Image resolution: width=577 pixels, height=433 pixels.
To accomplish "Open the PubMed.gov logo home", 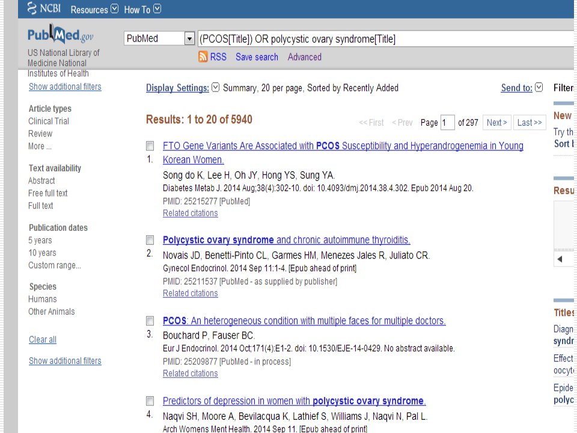I will click(60, 35).
